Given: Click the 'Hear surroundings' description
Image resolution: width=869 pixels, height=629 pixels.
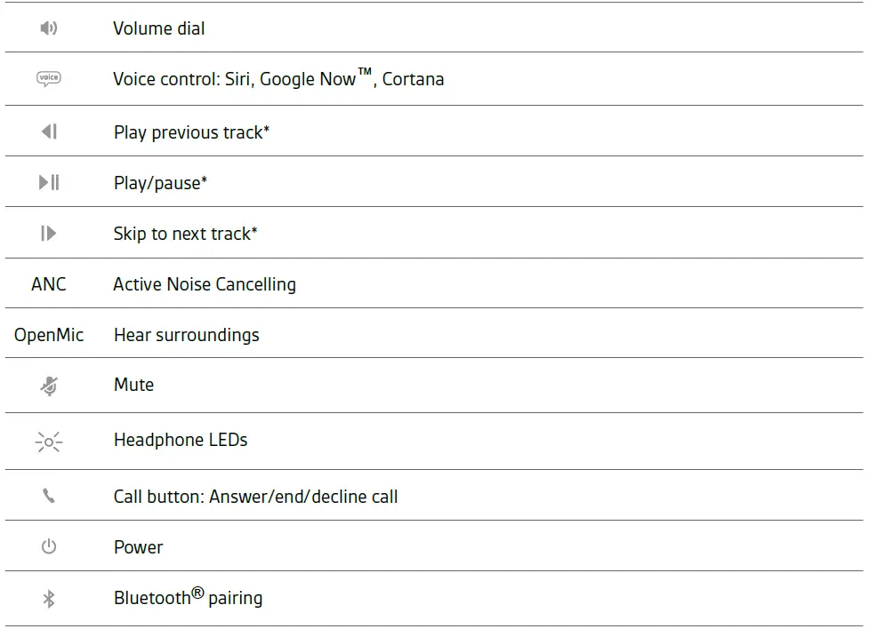Looking at the screenshot, I should coord(187,335).
